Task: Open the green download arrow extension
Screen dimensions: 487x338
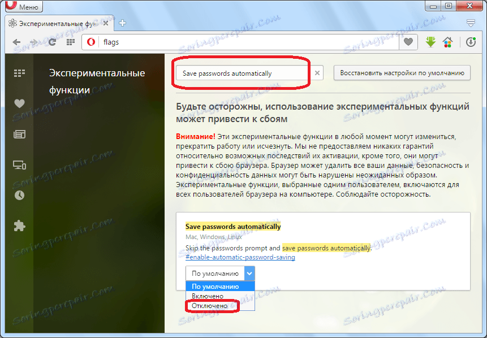Action: (430, 42)
